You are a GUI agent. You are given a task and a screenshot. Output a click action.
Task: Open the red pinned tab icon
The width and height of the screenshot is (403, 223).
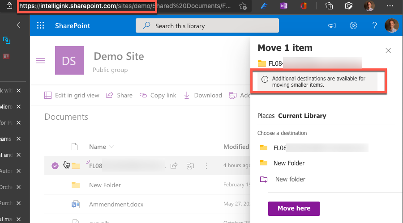pyautogui.click(x=6, y=56)
